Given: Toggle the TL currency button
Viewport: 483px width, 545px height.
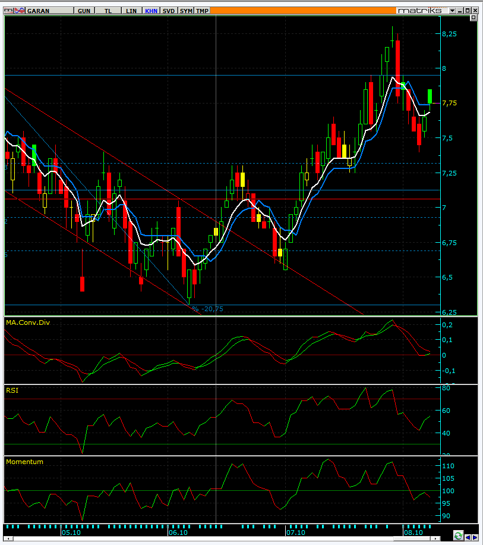Looking at the screenshot, I should coord(108,11).
